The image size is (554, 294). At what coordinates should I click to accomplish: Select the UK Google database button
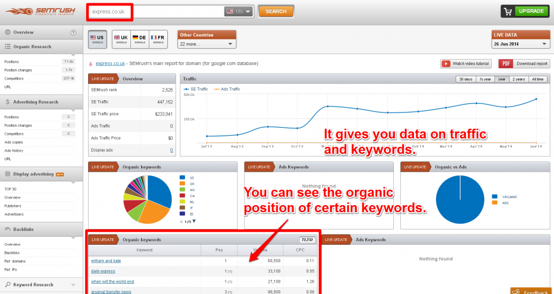click(121, 40)
